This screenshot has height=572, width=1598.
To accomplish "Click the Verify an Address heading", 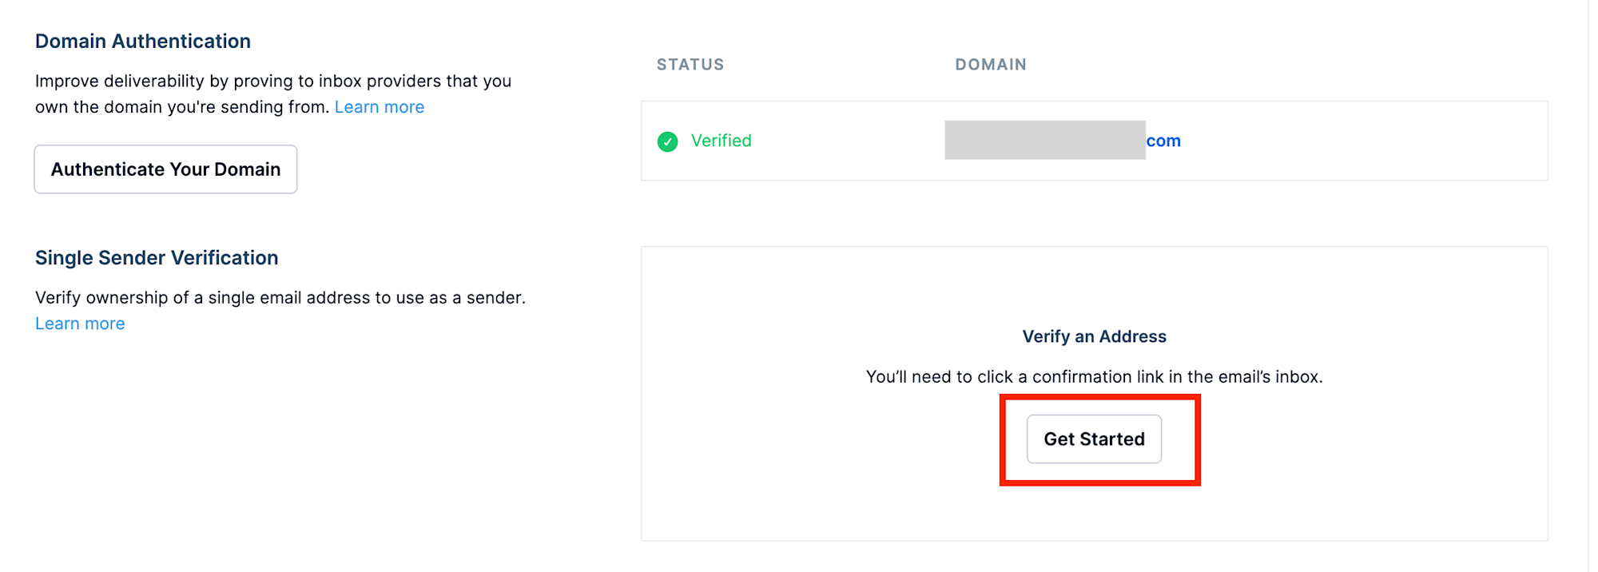I will pos(1094,336).
